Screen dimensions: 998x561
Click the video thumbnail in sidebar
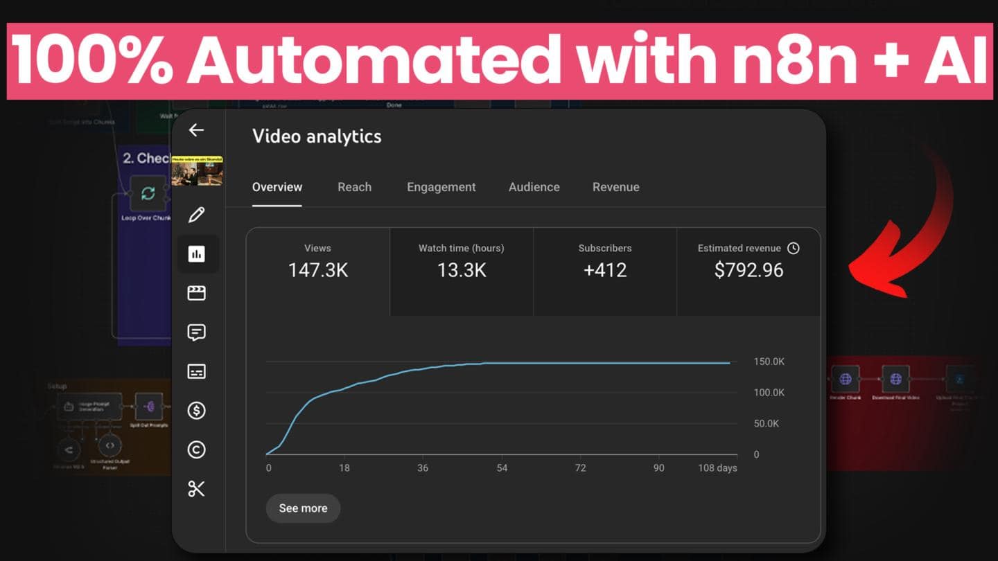pos(197,170)
